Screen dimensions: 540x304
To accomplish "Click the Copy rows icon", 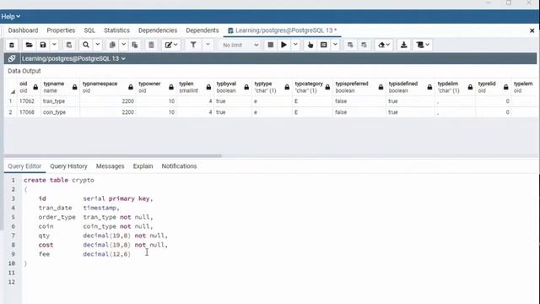I will tap(112, 45).
